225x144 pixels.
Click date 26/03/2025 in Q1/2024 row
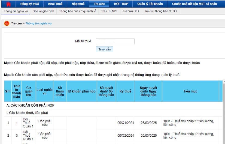coord(149,123)
